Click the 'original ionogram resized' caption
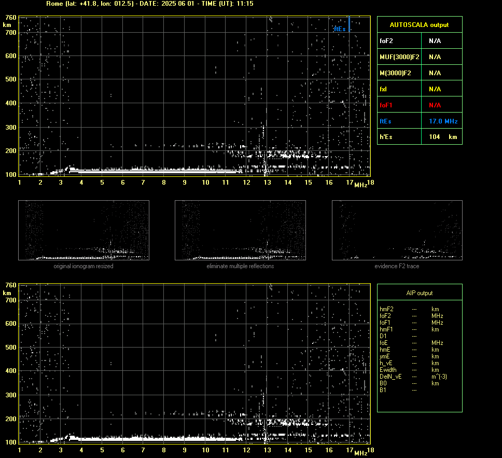The width and height of the screenshot is (502, 458). point(83,266)
